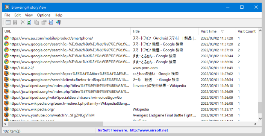Image resolution: width=265 pixels, height=136 pixels.
Task: Click the Copy Selected Items toolbar icon
Action: [36, 22]
